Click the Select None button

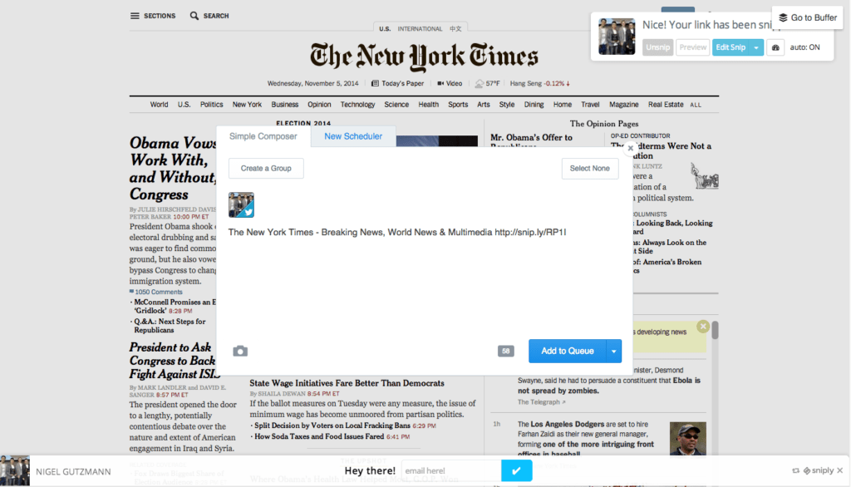coord(589,168)
